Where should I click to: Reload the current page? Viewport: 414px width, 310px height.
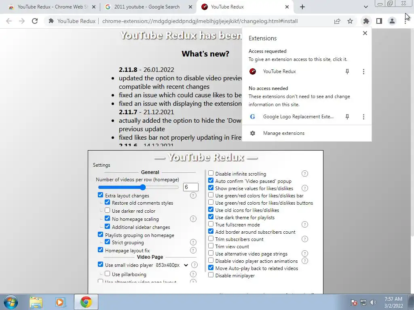[35, 21]
